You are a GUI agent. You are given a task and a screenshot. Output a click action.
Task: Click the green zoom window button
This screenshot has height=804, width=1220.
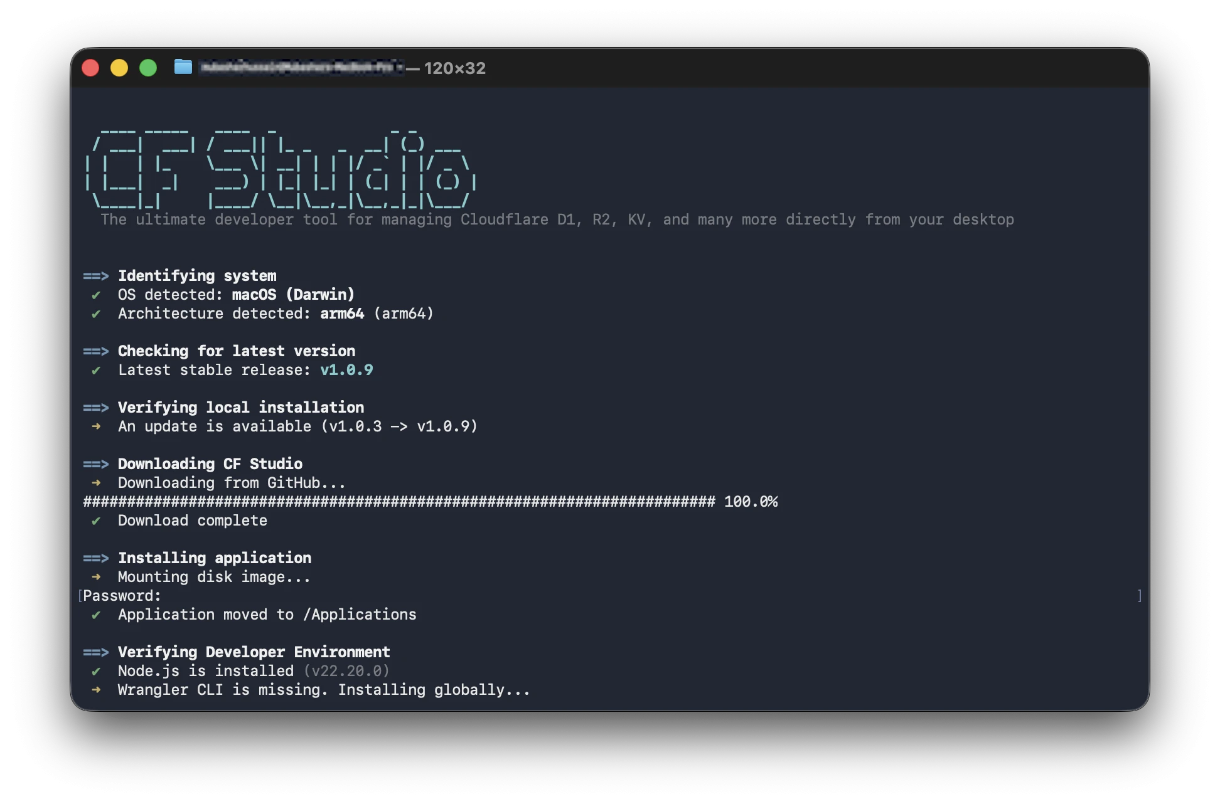[148, 68]
